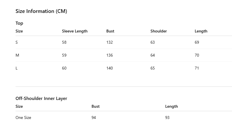Click sleeve length value 58

(x=64, y=42)
